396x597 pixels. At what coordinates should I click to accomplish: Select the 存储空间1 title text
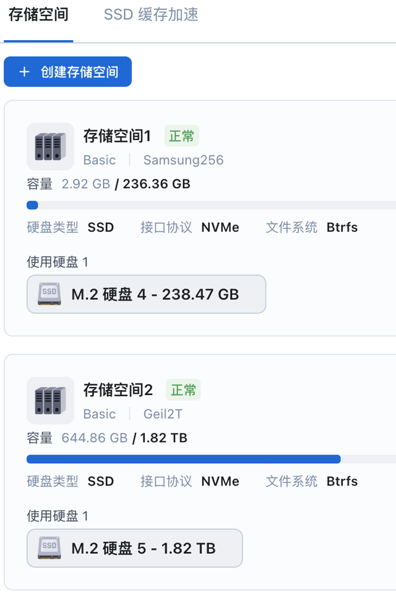tap(118, 136)
